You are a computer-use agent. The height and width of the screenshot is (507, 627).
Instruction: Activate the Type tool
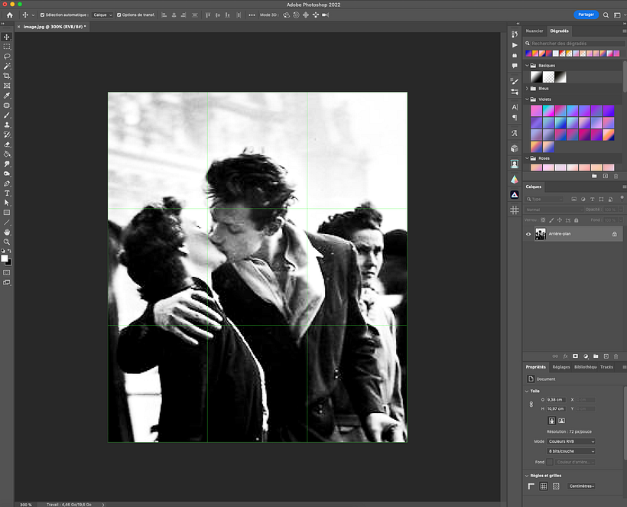(x=7, y=193)
